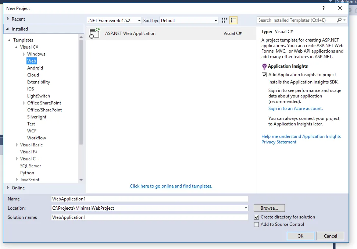Toggle Create directory for solution checkbox
The height and width of the screenshot is (249, 357).
coord(256,217)
